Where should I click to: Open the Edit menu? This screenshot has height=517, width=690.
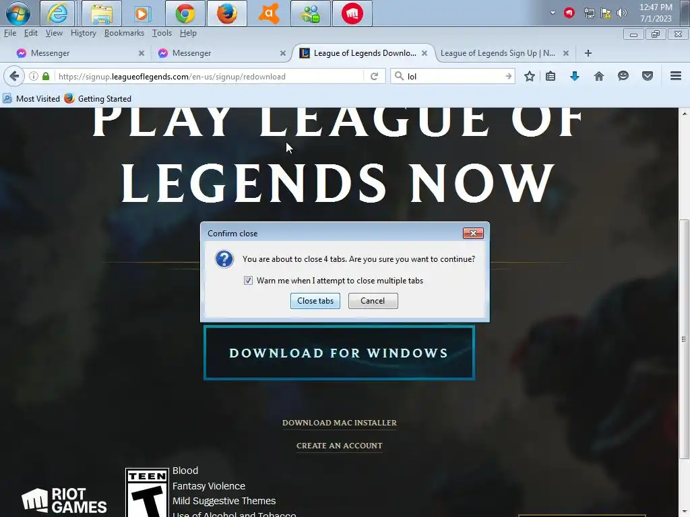(x=30, y=33)
